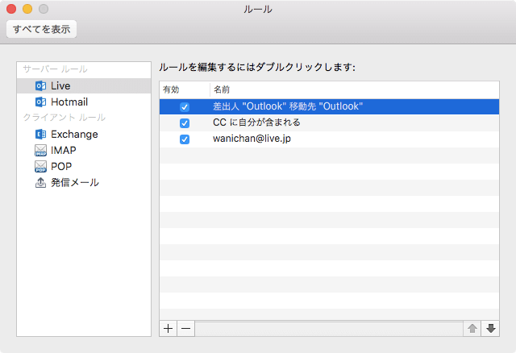Uncheck the CC に自分が含まれる rule
This screenshot has width=516, height=353.
[185, 123]
